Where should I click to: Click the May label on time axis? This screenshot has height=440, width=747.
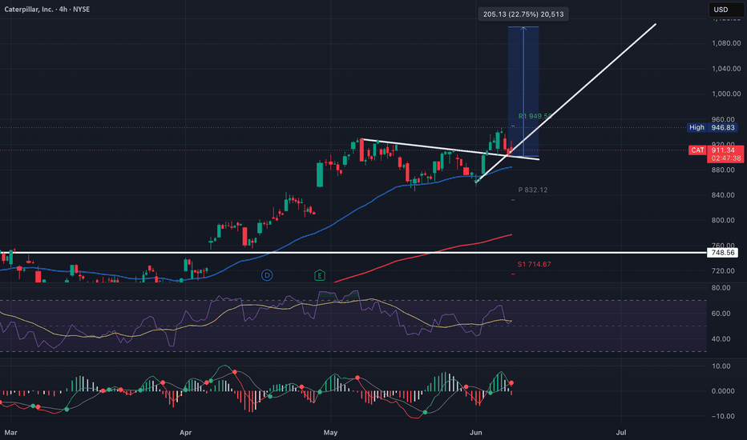tap(331, 432)
